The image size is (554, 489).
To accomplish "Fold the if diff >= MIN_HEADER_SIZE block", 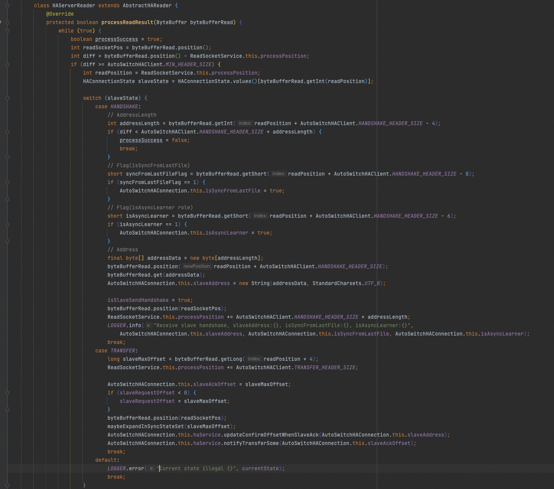I will point(7,65).
